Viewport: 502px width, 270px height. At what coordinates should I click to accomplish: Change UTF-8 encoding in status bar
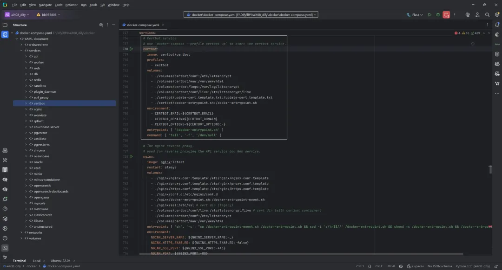390,266
